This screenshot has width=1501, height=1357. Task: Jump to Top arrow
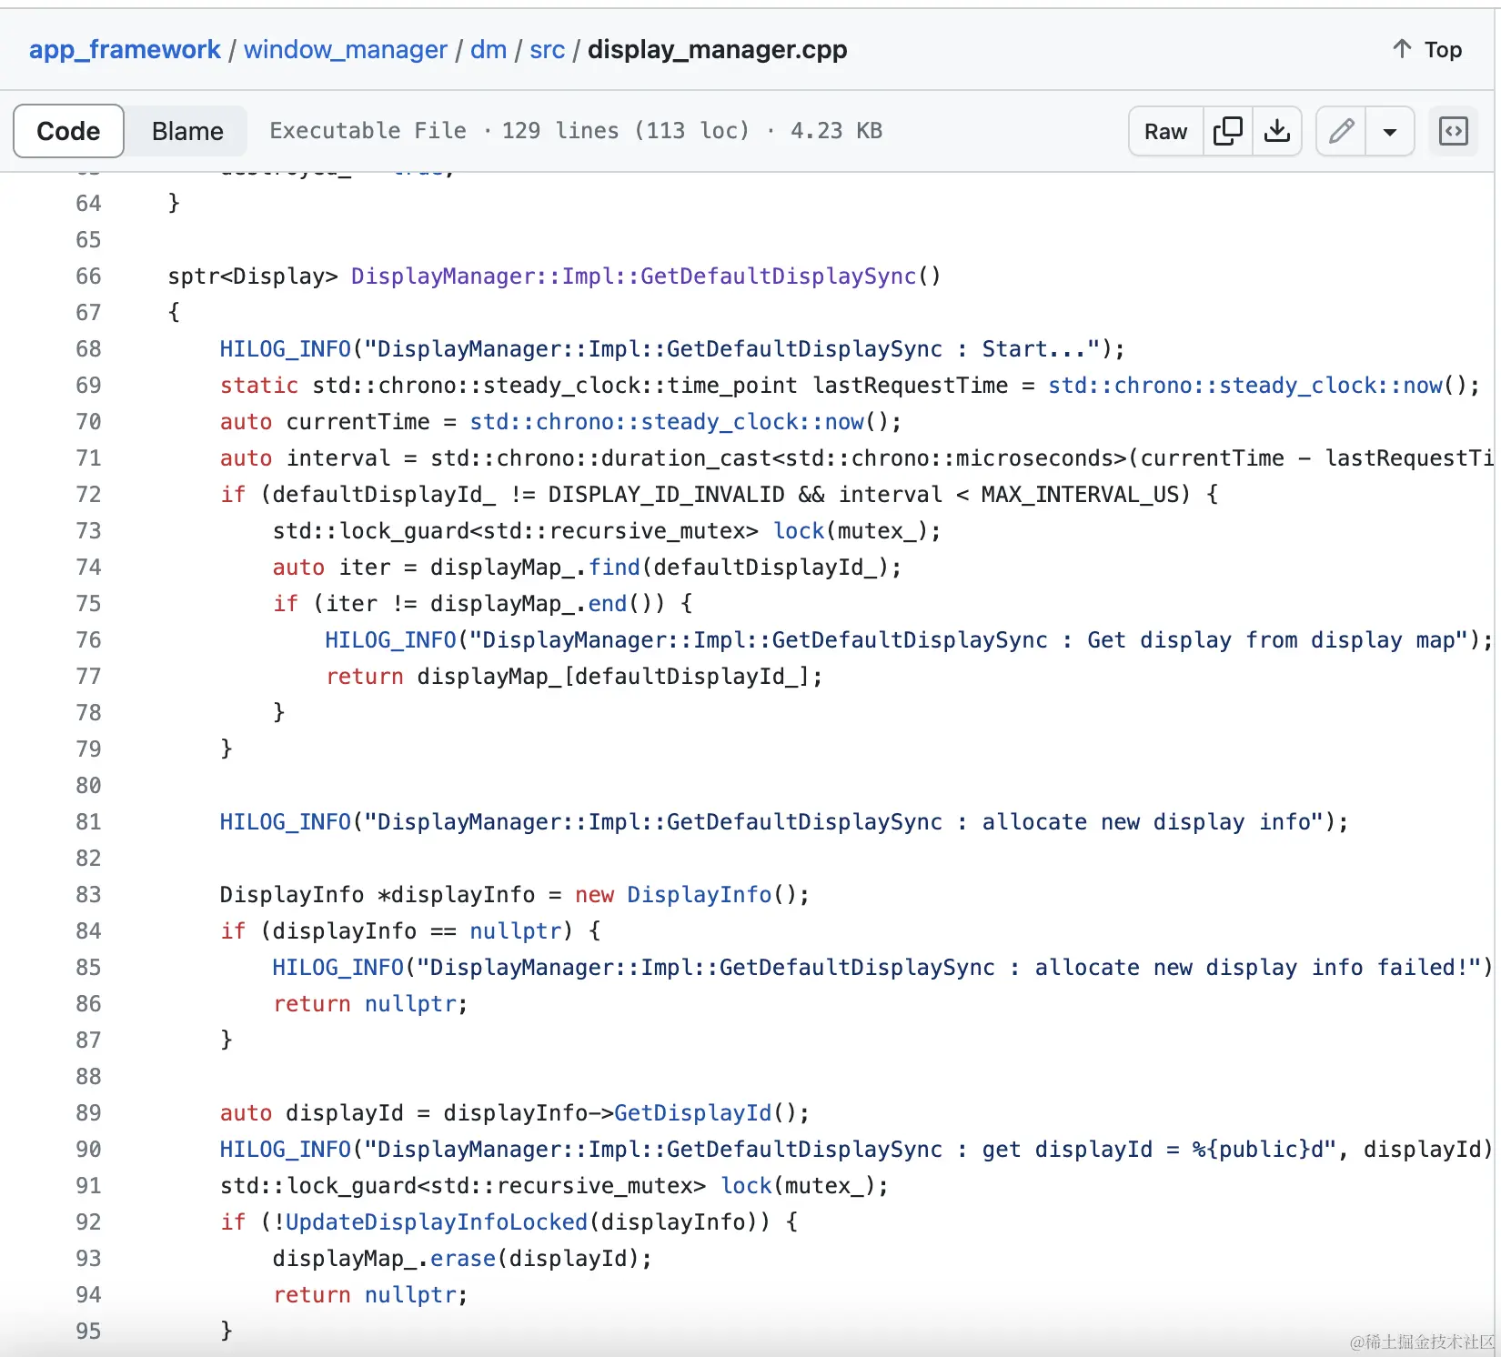tap(1426, 49)
